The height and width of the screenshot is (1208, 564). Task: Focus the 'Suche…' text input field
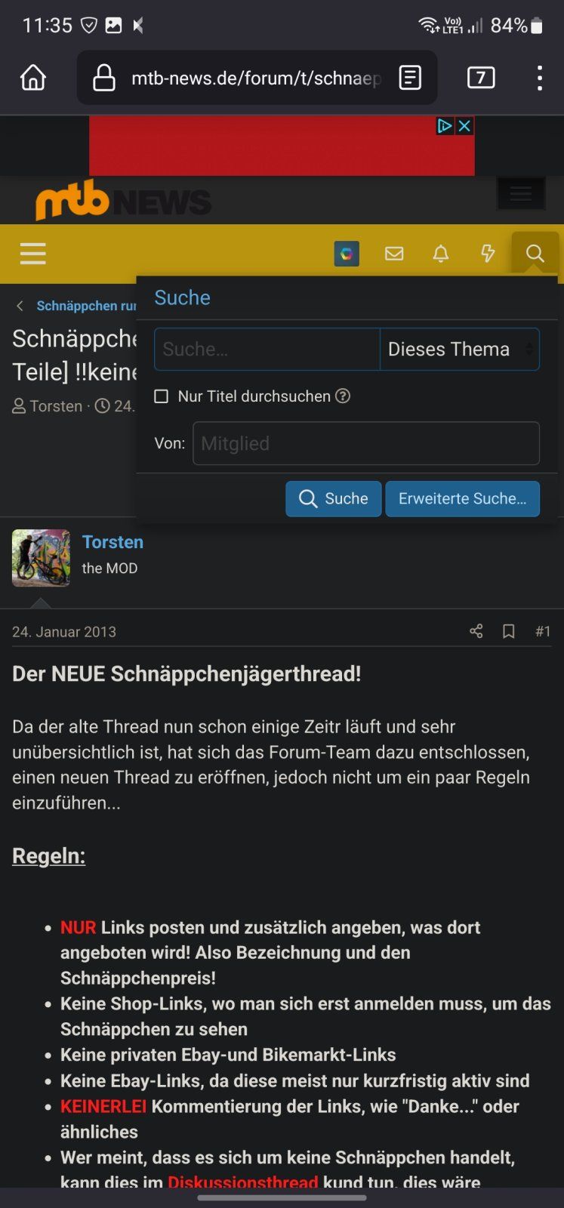tap(267, 350)
